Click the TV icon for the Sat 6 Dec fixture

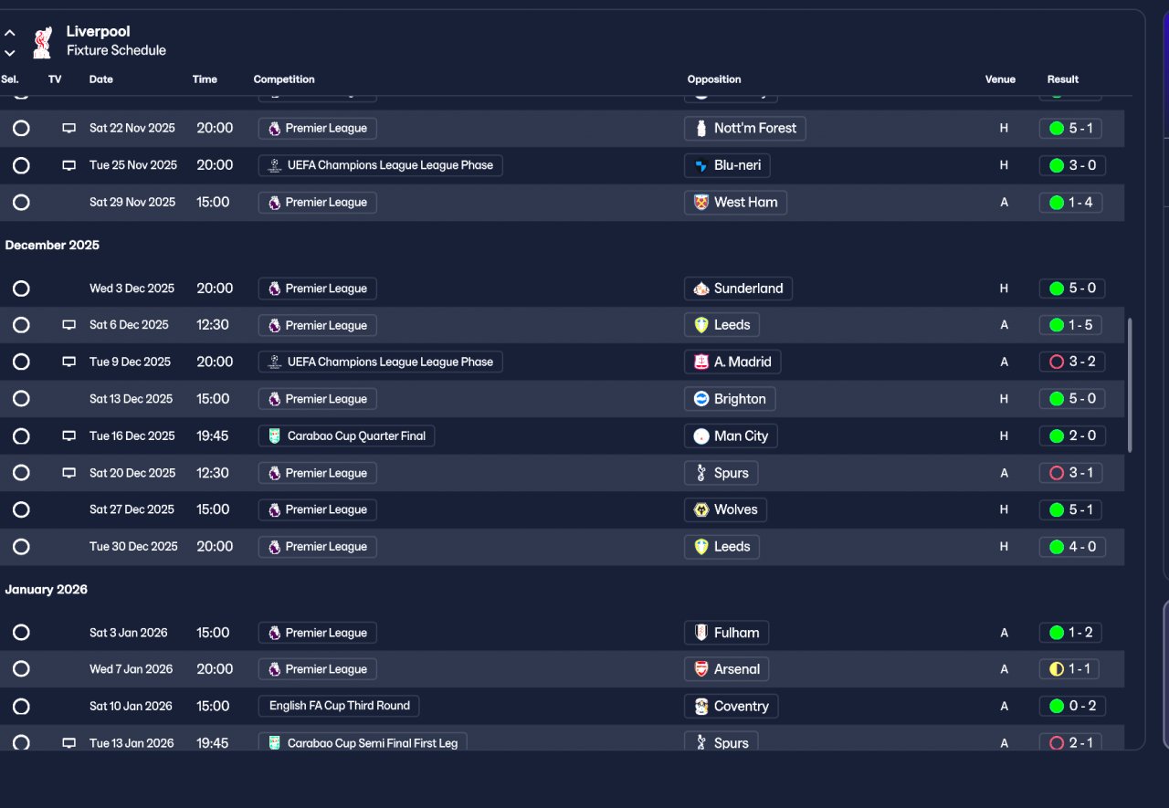click(68, 325)
